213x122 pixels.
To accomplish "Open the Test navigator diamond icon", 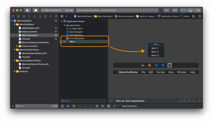I will point(40,16).
